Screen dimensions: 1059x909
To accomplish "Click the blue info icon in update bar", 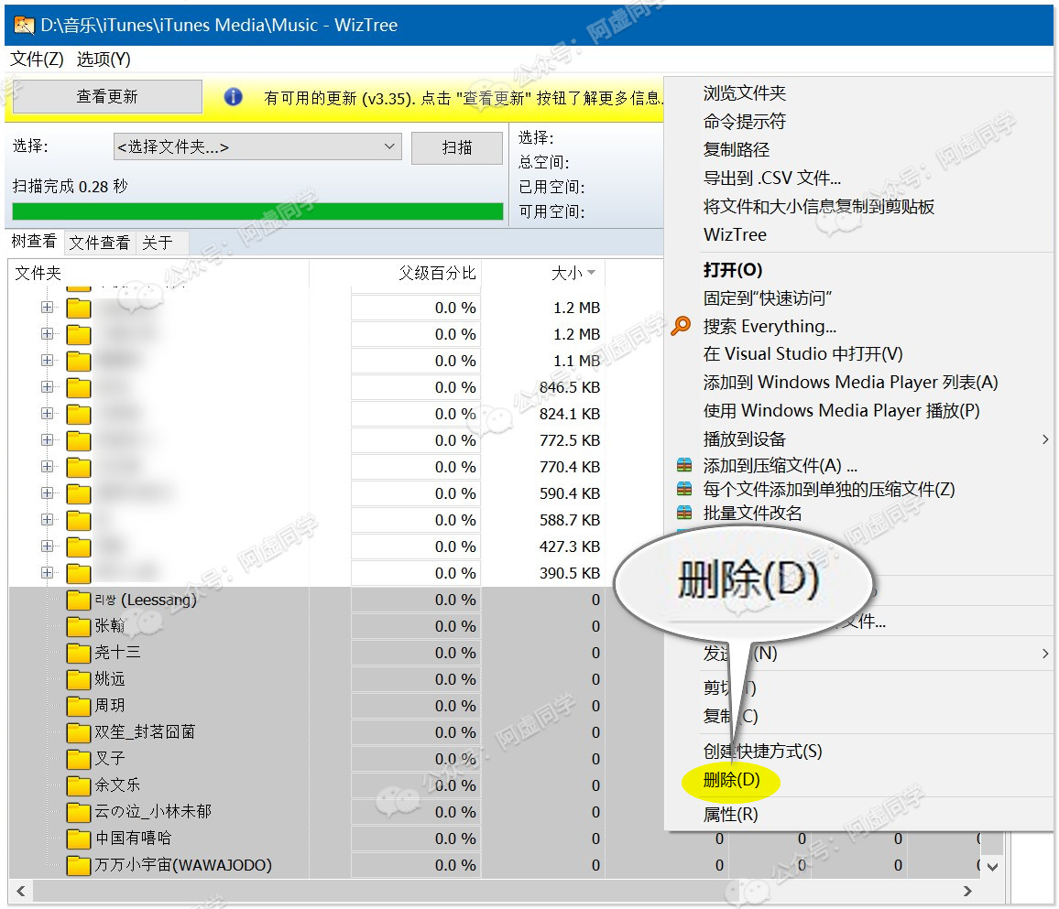I will point(234,97).
